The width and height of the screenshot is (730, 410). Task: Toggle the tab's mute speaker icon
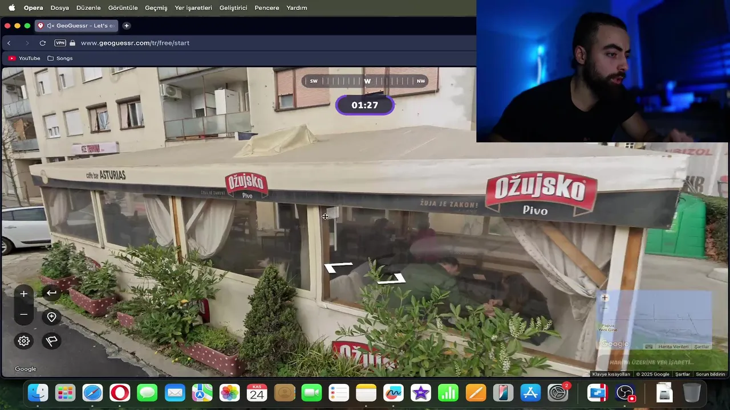[x=50, y=26]
